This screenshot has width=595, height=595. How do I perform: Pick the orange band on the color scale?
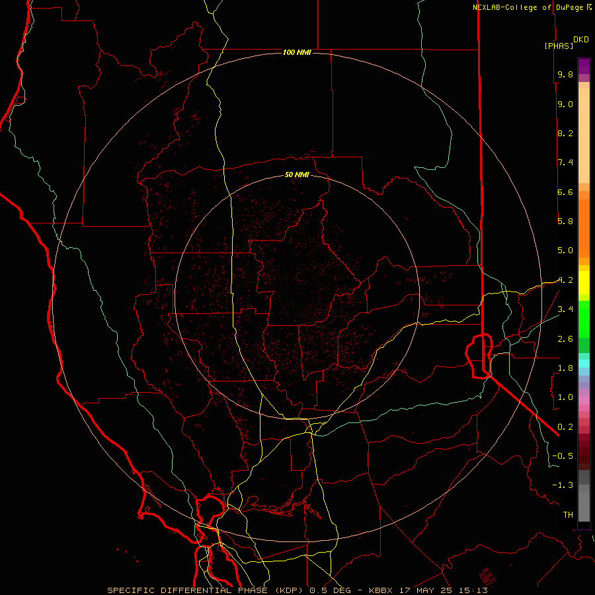pyautogui.click(x=584, y=228)
